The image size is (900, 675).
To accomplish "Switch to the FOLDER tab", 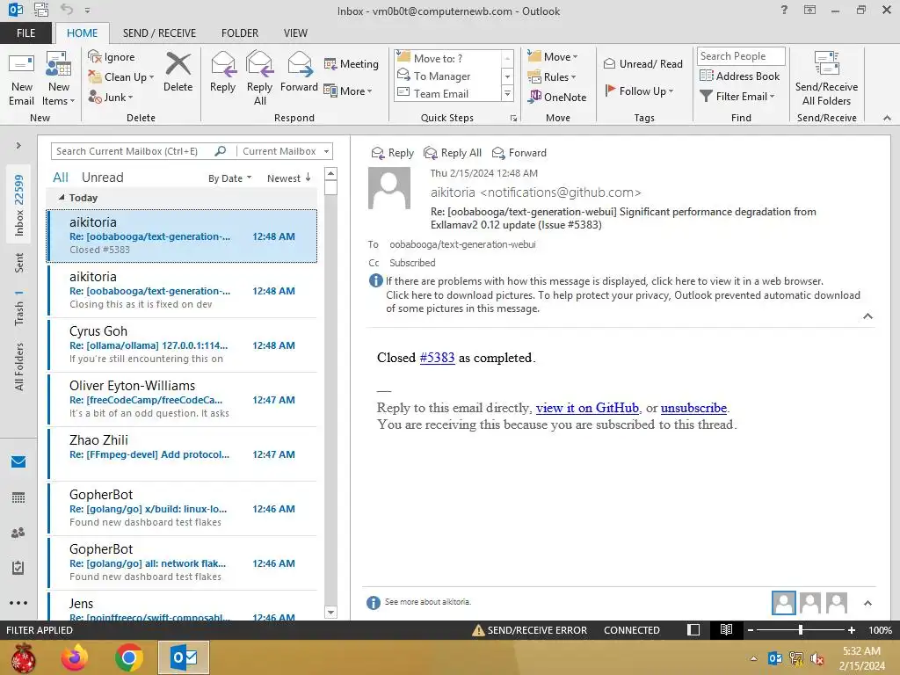I will pos(240,33).
